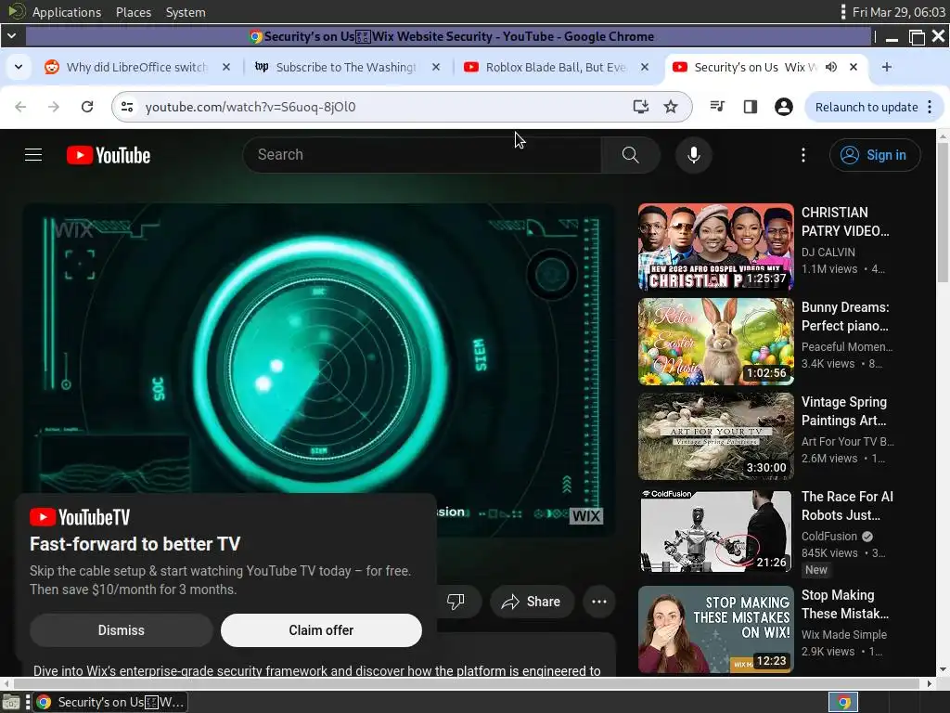The height and width of the screenshot is (713, 950).
Task: Expand the tab search dropdown arrow
Action: pyautogui.click(x=19, y=67)
